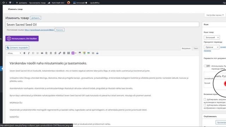
Task: Open Rank Math SEO menu in admin bar
Action: [56, 2]
